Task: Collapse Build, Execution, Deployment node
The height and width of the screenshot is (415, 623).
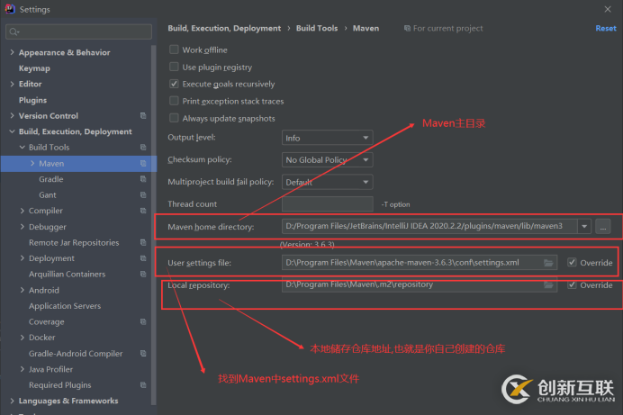Action: 12,131
